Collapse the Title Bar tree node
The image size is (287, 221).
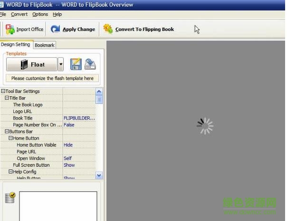[7, 98]
